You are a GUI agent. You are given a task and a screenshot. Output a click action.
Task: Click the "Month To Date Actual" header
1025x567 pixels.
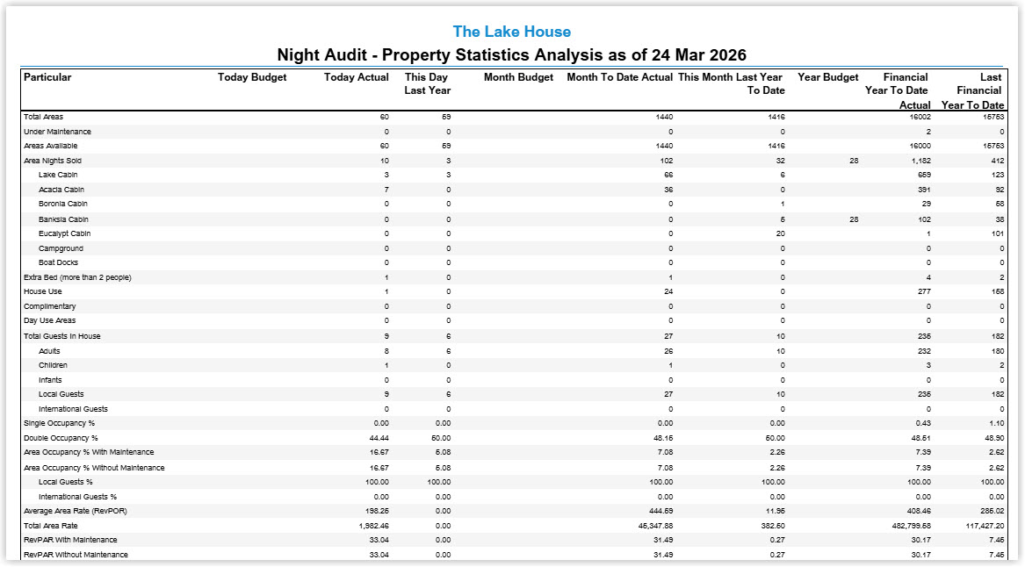pos(620,77)
